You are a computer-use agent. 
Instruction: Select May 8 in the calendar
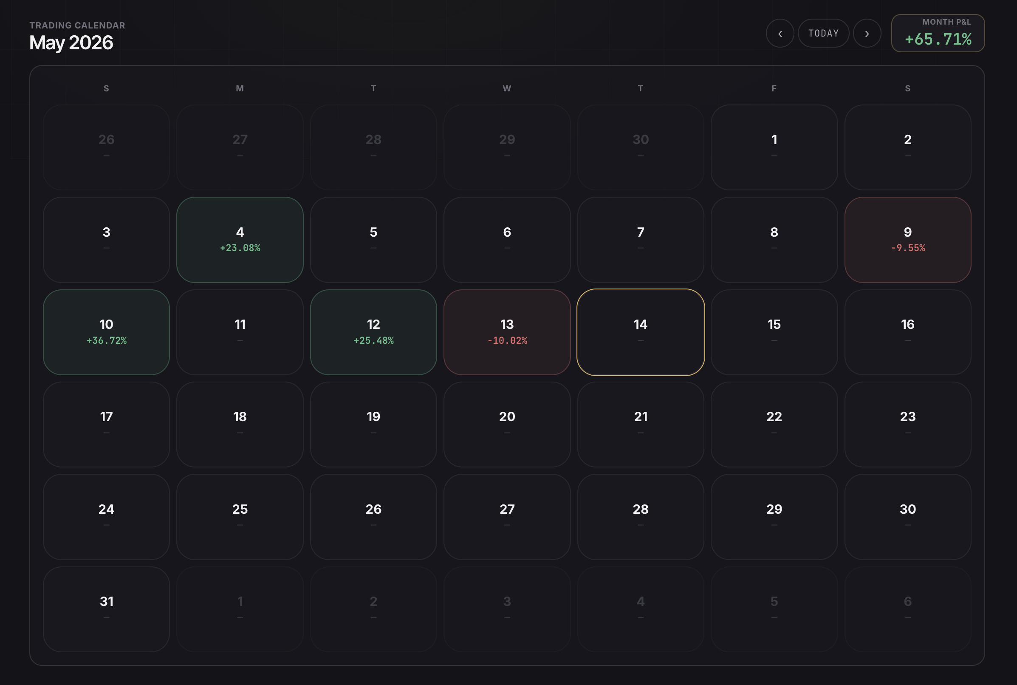pyautogui.click(x=774, y=240)
